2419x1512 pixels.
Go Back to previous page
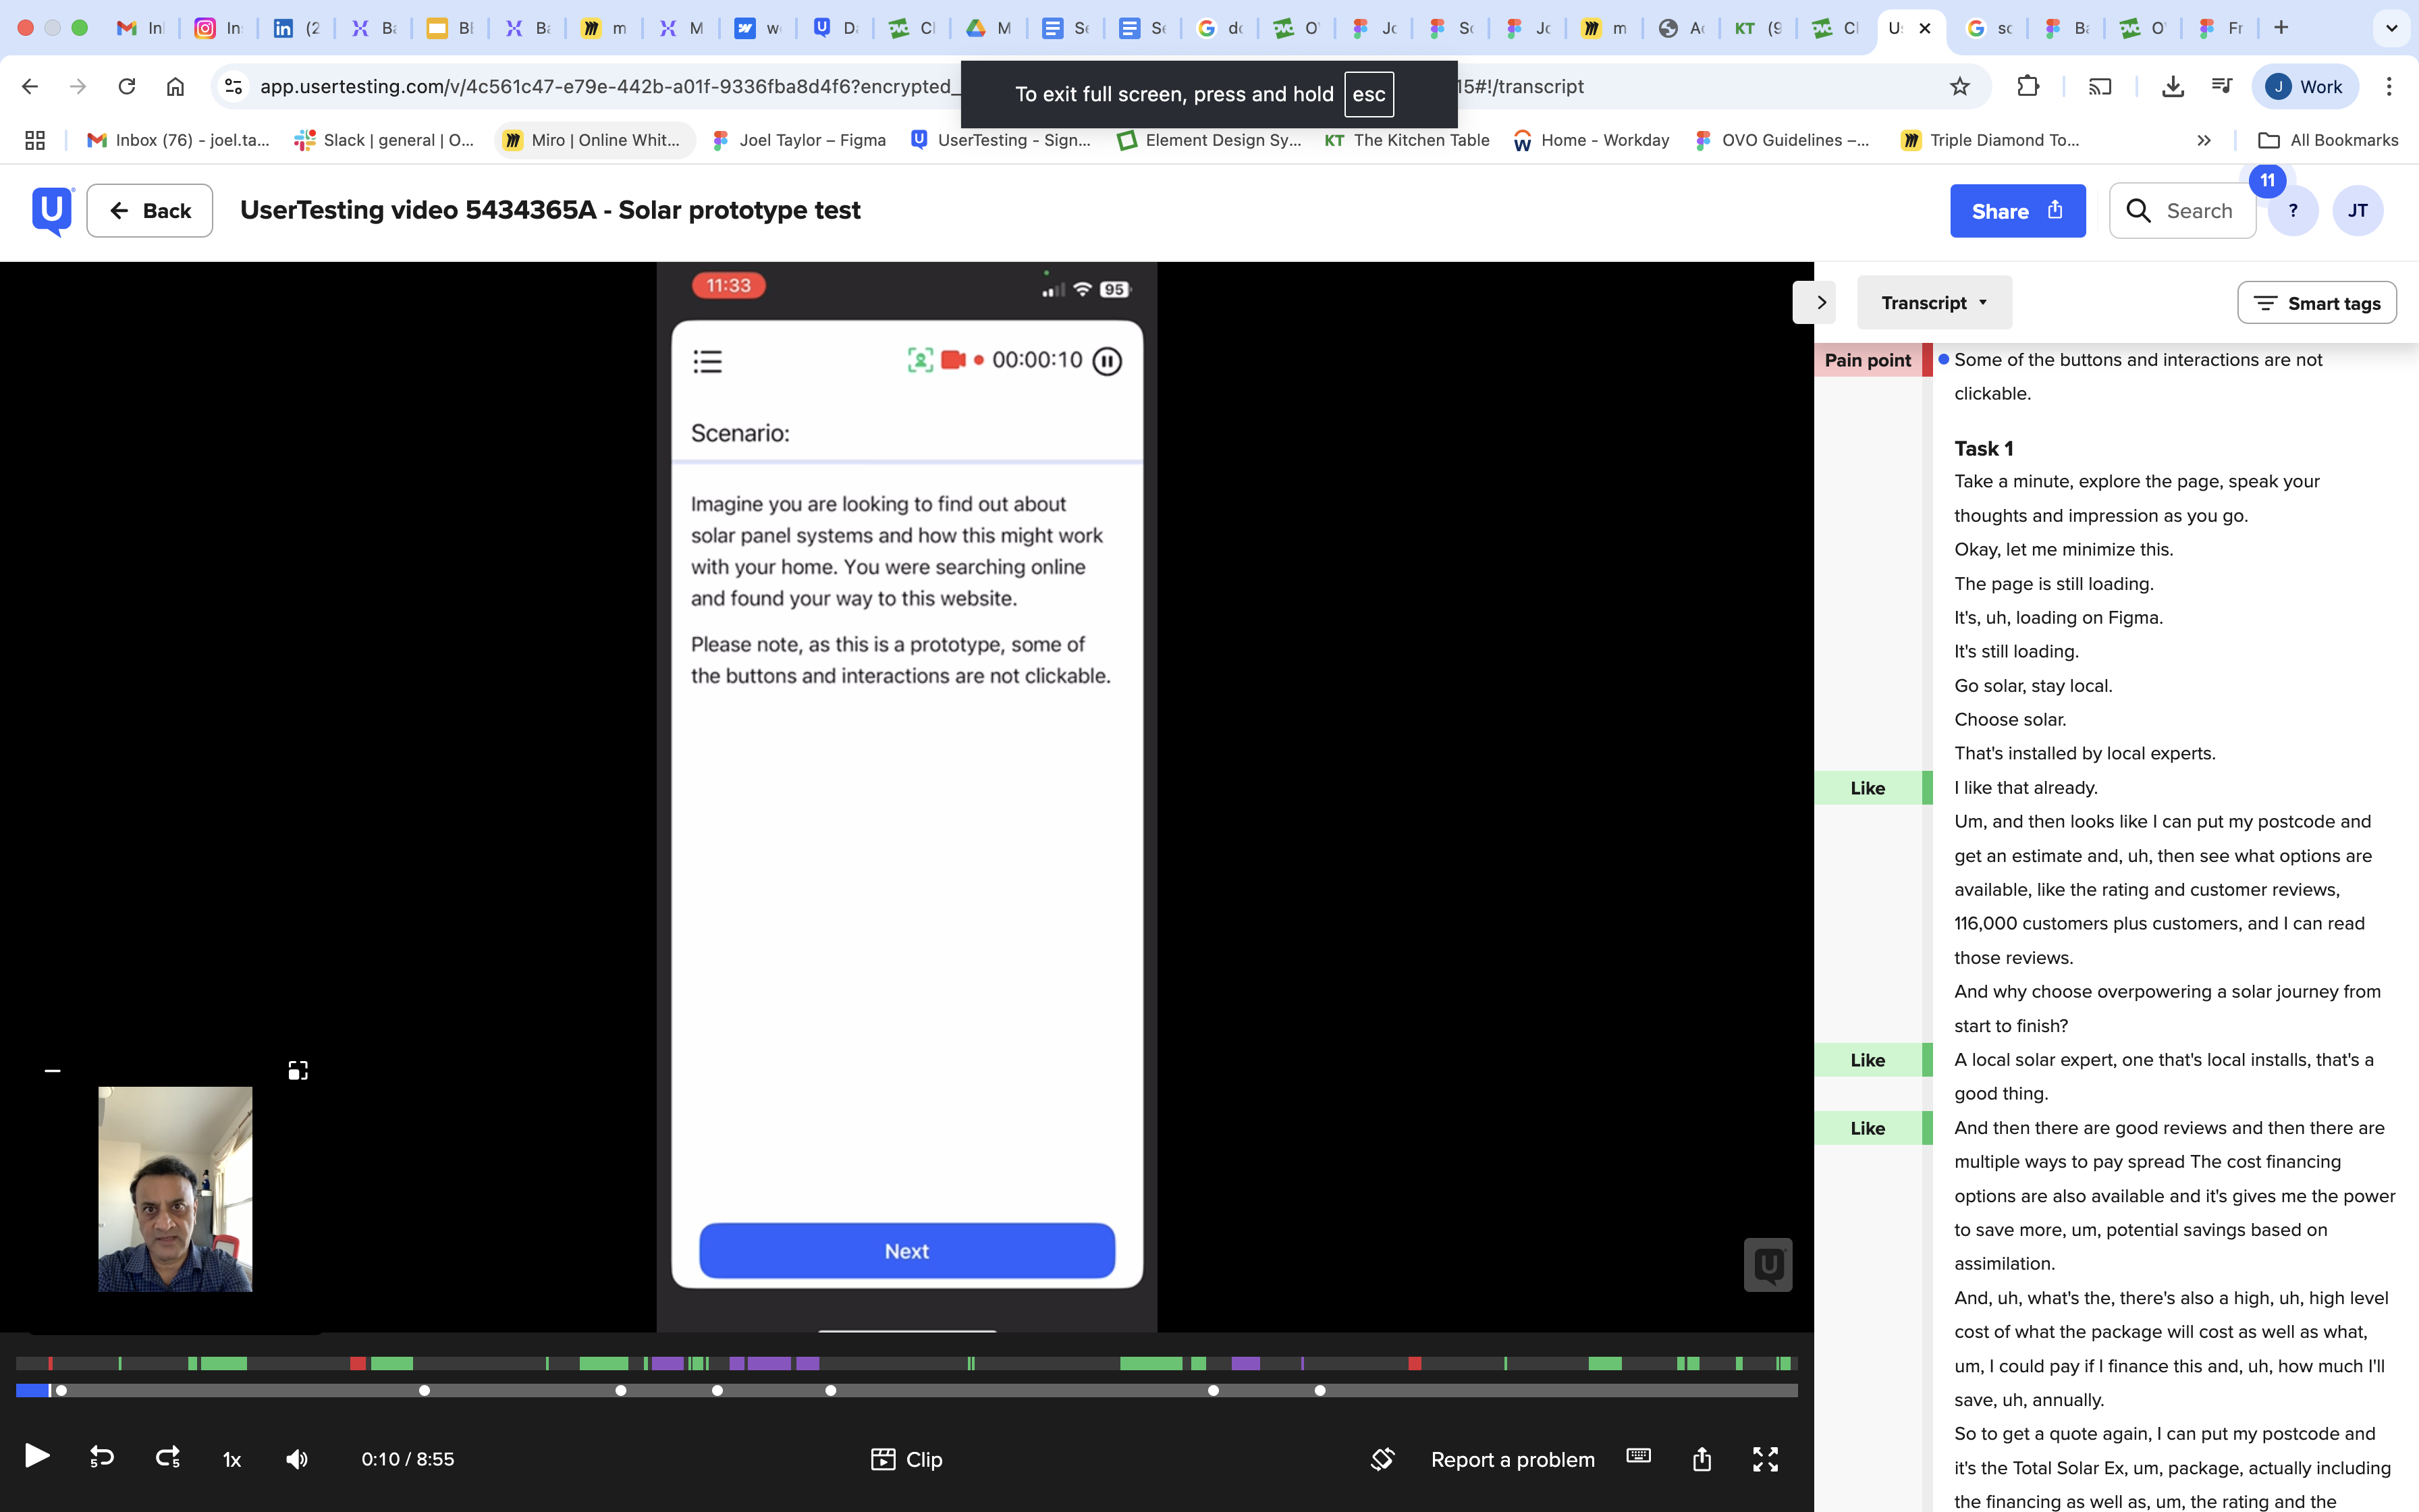click(150, 211)
